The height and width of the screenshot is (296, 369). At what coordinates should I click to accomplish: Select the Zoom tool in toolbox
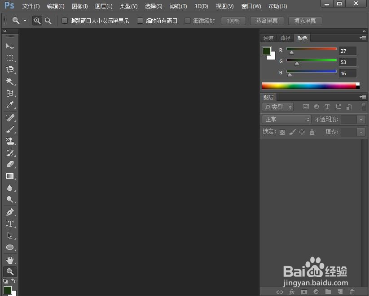[x=10, y=271]
